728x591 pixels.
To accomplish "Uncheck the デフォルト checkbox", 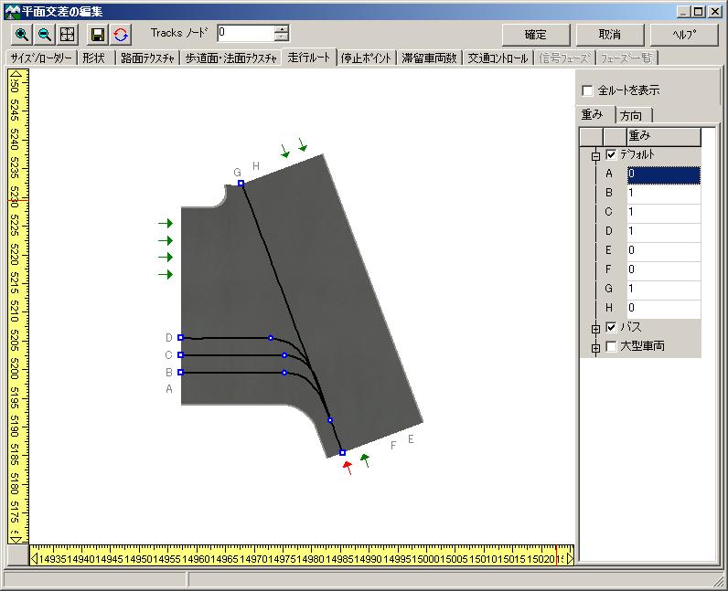I will pyautogui.click(x=611, y=155).
